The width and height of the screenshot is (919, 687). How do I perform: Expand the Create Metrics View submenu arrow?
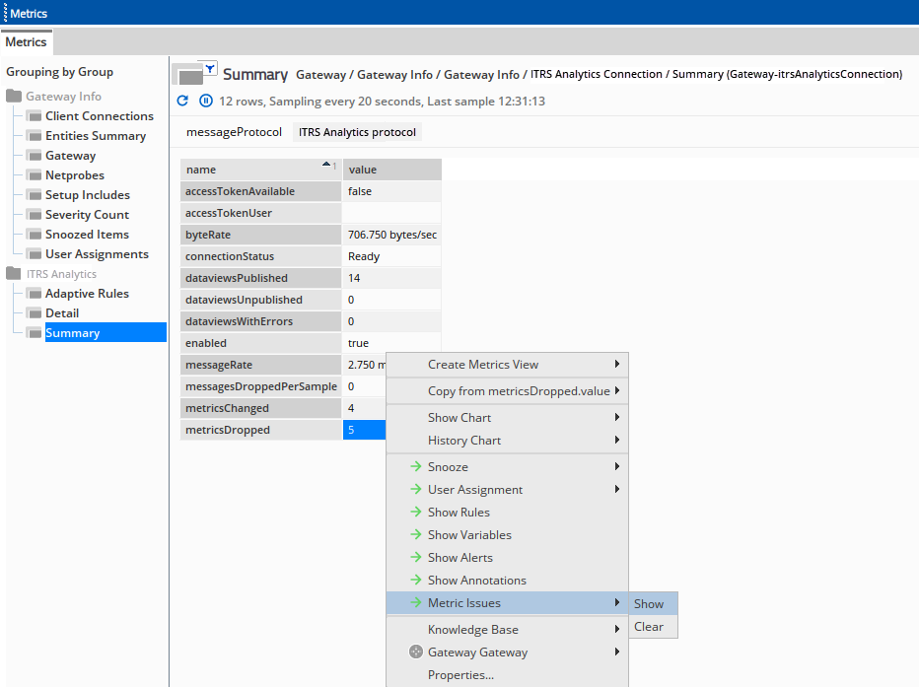coord(617,365)
